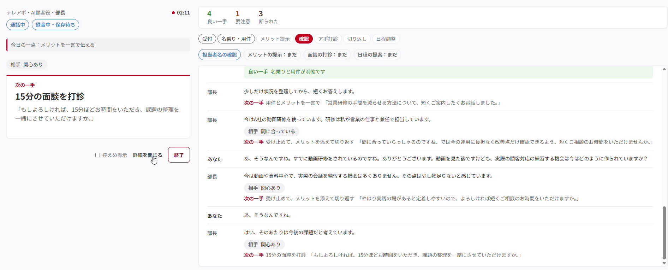668x270 pixels.
Task: Click the 通話中 status badge
Action: [x=18, y=25]
